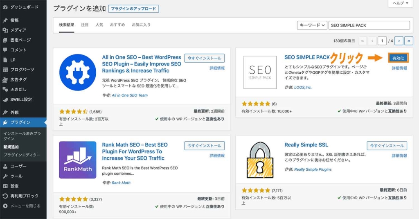Click the メディア icon in sidebar
The image size is (419, 219).
pyautogui.click(x=5, y=30)
